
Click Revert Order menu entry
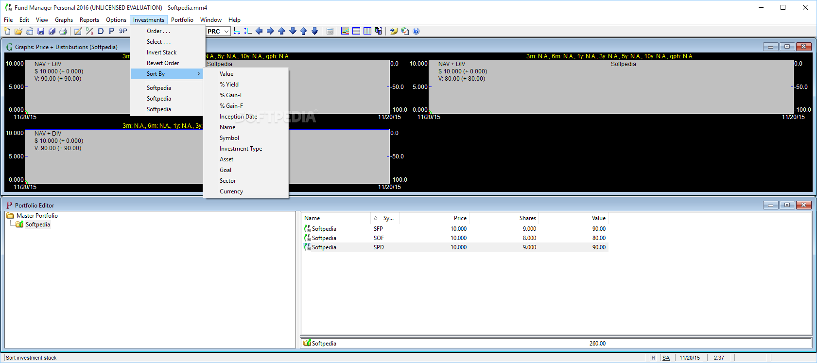point(167,63)
